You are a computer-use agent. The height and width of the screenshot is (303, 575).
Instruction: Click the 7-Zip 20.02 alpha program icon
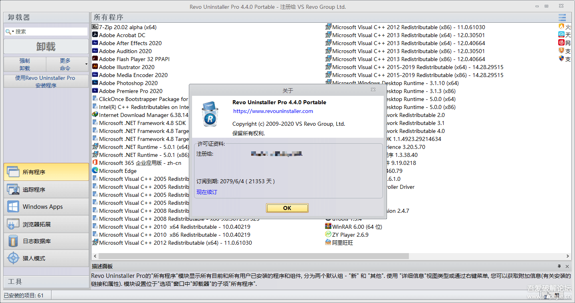coord(95,27)
